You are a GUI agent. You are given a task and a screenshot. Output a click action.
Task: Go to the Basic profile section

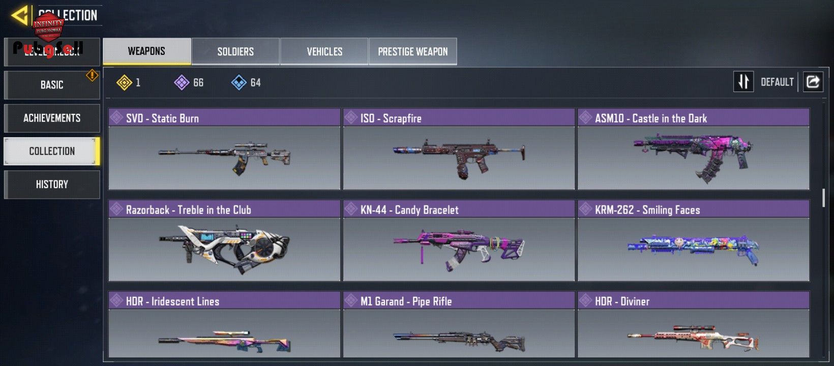[x=52, y=85]
